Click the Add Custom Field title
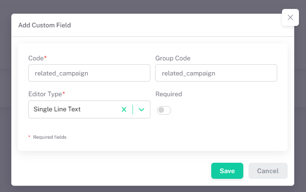This screenshot has height=192, width=306. (x=44, y=25)
